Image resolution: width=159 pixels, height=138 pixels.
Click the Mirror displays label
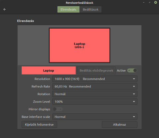tap(39, 109)
